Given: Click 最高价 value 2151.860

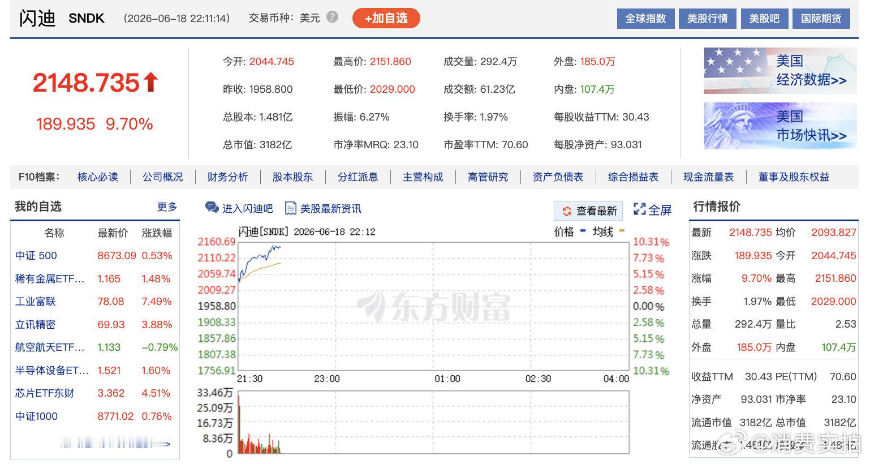Looking at the screenshot, I should pyautogui.click(x=390, y=62).
